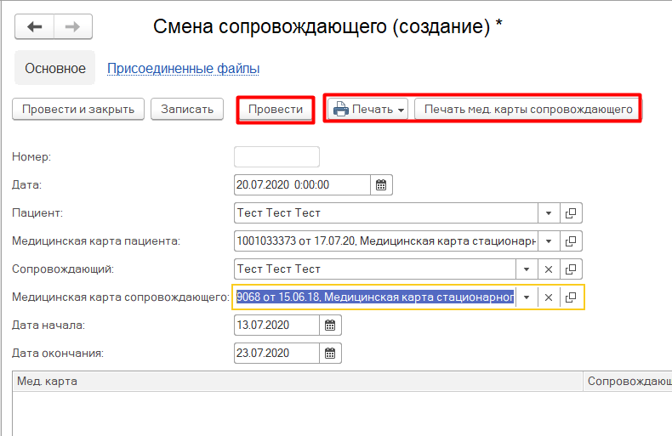Open calendar for Дата начала
Screen dimensions: 672x436
click(x=330, y=325)
